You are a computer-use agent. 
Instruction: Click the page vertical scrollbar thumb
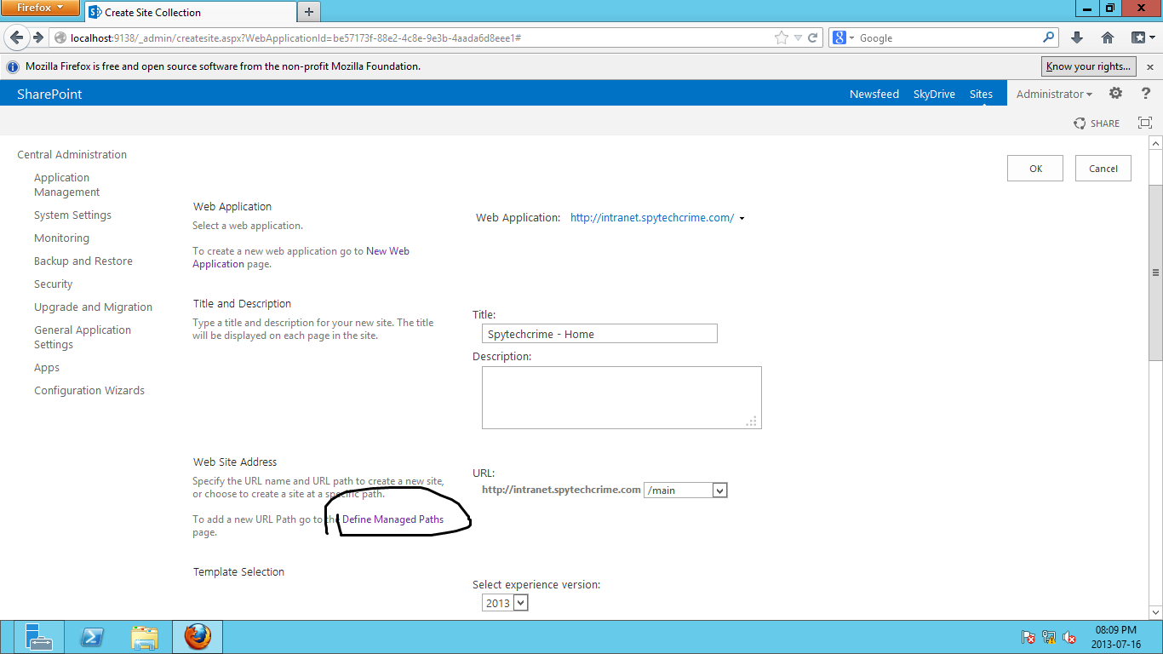(x=1155, y=272)
